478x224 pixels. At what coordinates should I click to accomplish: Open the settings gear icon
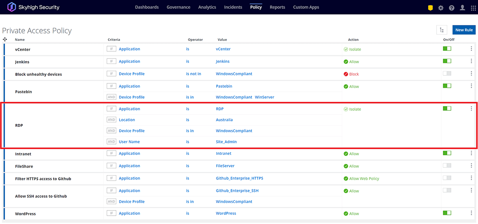point(441,8)
